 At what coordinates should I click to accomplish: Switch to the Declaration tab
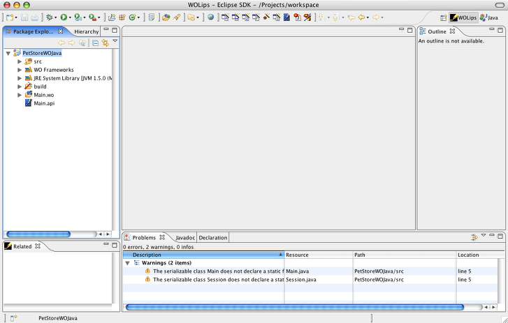(x=213, y=238)
